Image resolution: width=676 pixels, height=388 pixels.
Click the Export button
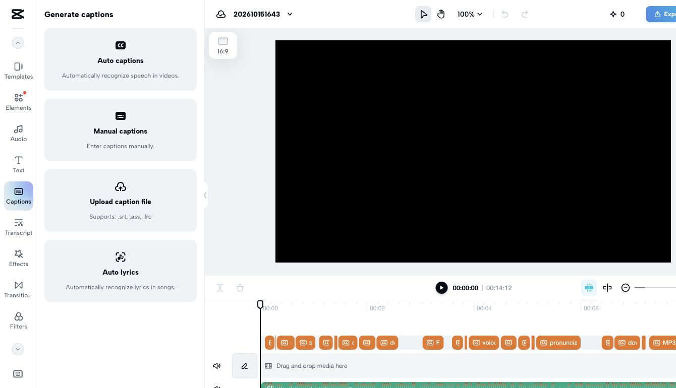tap(661, 14)
